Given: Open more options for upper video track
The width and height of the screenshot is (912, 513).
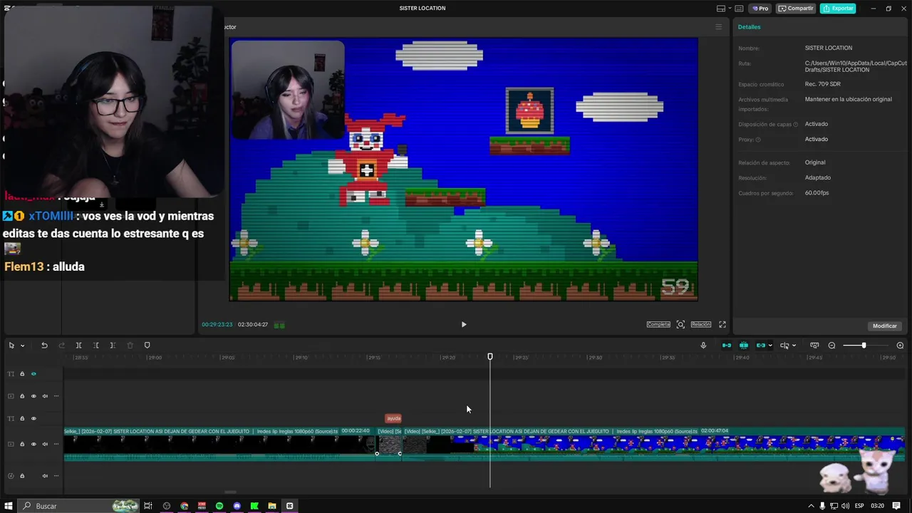Looking at the screenshot, I should pyautogui.click(x=56, y=396).
